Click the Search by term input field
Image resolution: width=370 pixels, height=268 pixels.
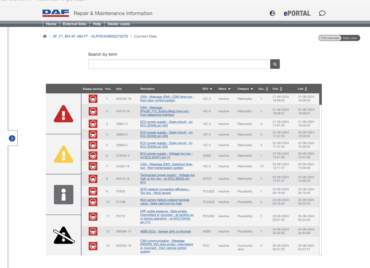179,64
